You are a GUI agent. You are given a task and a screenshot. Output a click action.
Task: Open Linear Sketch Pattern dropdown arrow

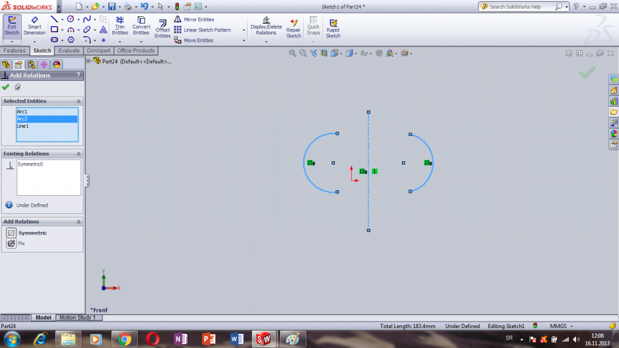[x=244, y=30]
